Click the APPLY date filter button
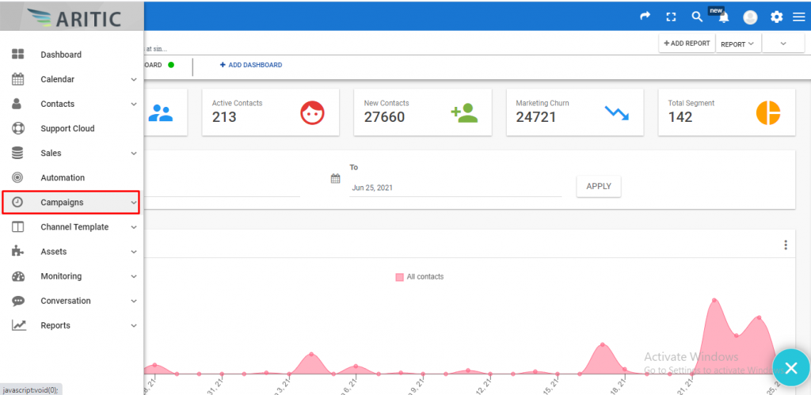 pyautogui.click(x=599, y=186)
